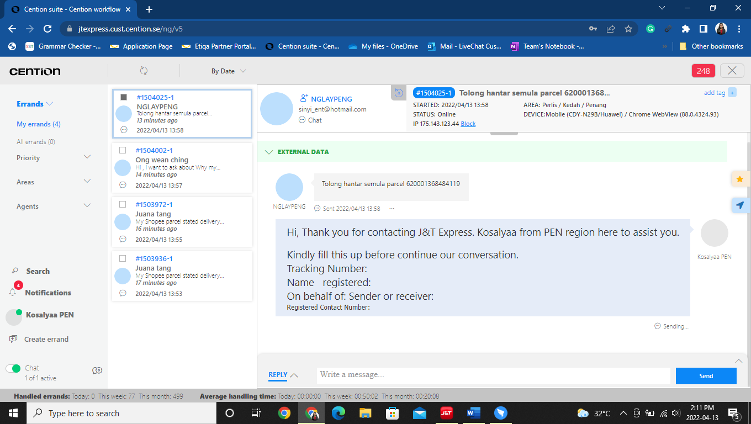751x424 pixels.
Task: Click the yellow star icon on right edge
Action: (x=739, y=179)
